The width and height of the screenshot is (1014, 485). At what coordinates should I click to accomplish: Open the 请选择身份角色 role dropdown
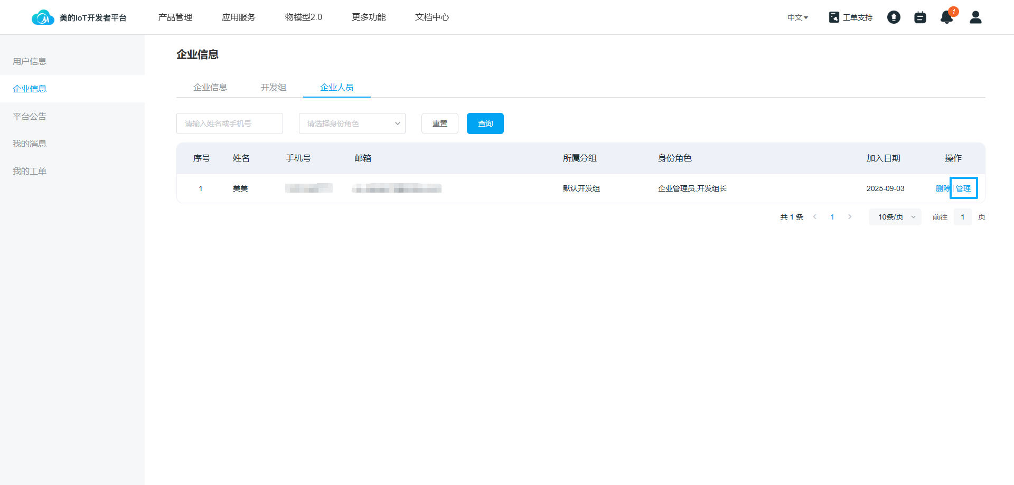point(352,123)
